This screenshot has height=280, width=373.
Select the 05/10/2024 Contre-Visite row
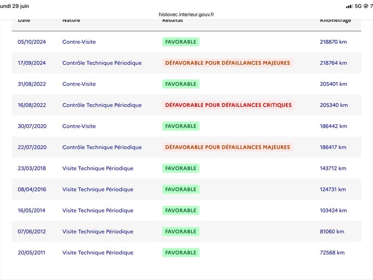(x=186, y=42)
